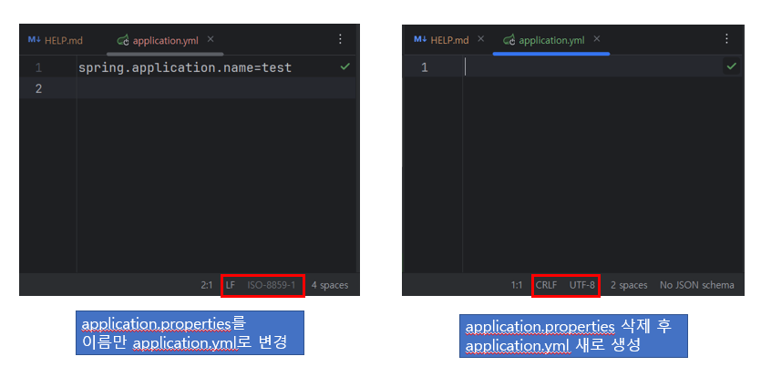Open No JSON schema selector

click(697, 285)
